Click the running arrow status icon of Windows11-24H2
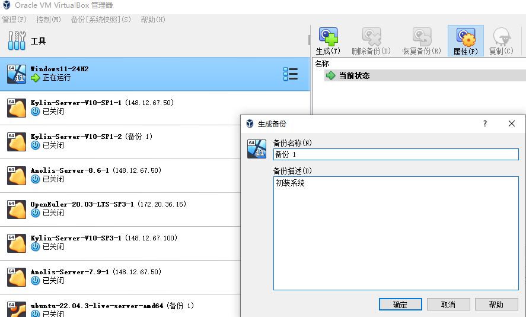Viewport: 526px width, 317px height. point(35,78)
